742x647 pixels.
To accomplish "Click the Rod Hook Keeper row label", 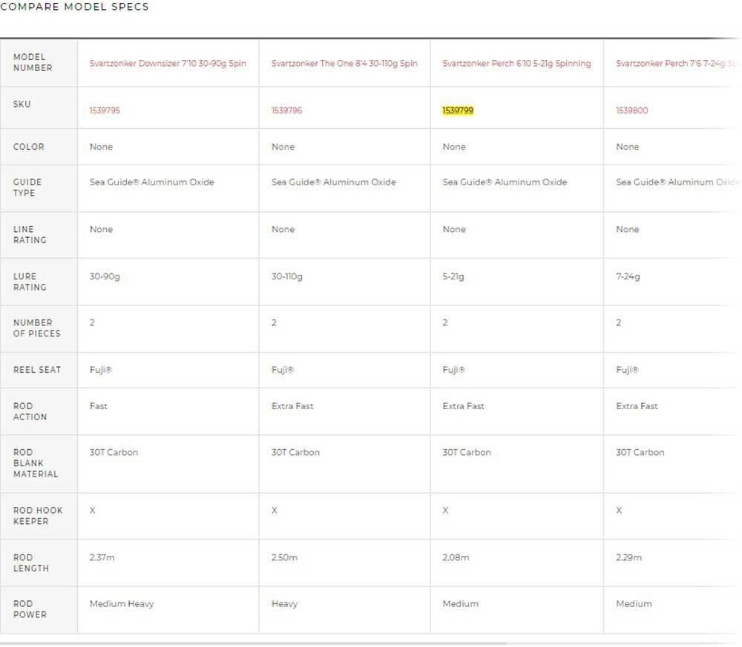I will coord(38,516).
